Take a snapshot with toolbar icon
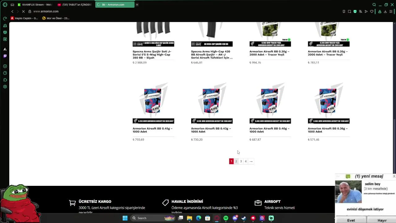Image resolution: width=396 pixels, height=223 pixels. [349, 11]
